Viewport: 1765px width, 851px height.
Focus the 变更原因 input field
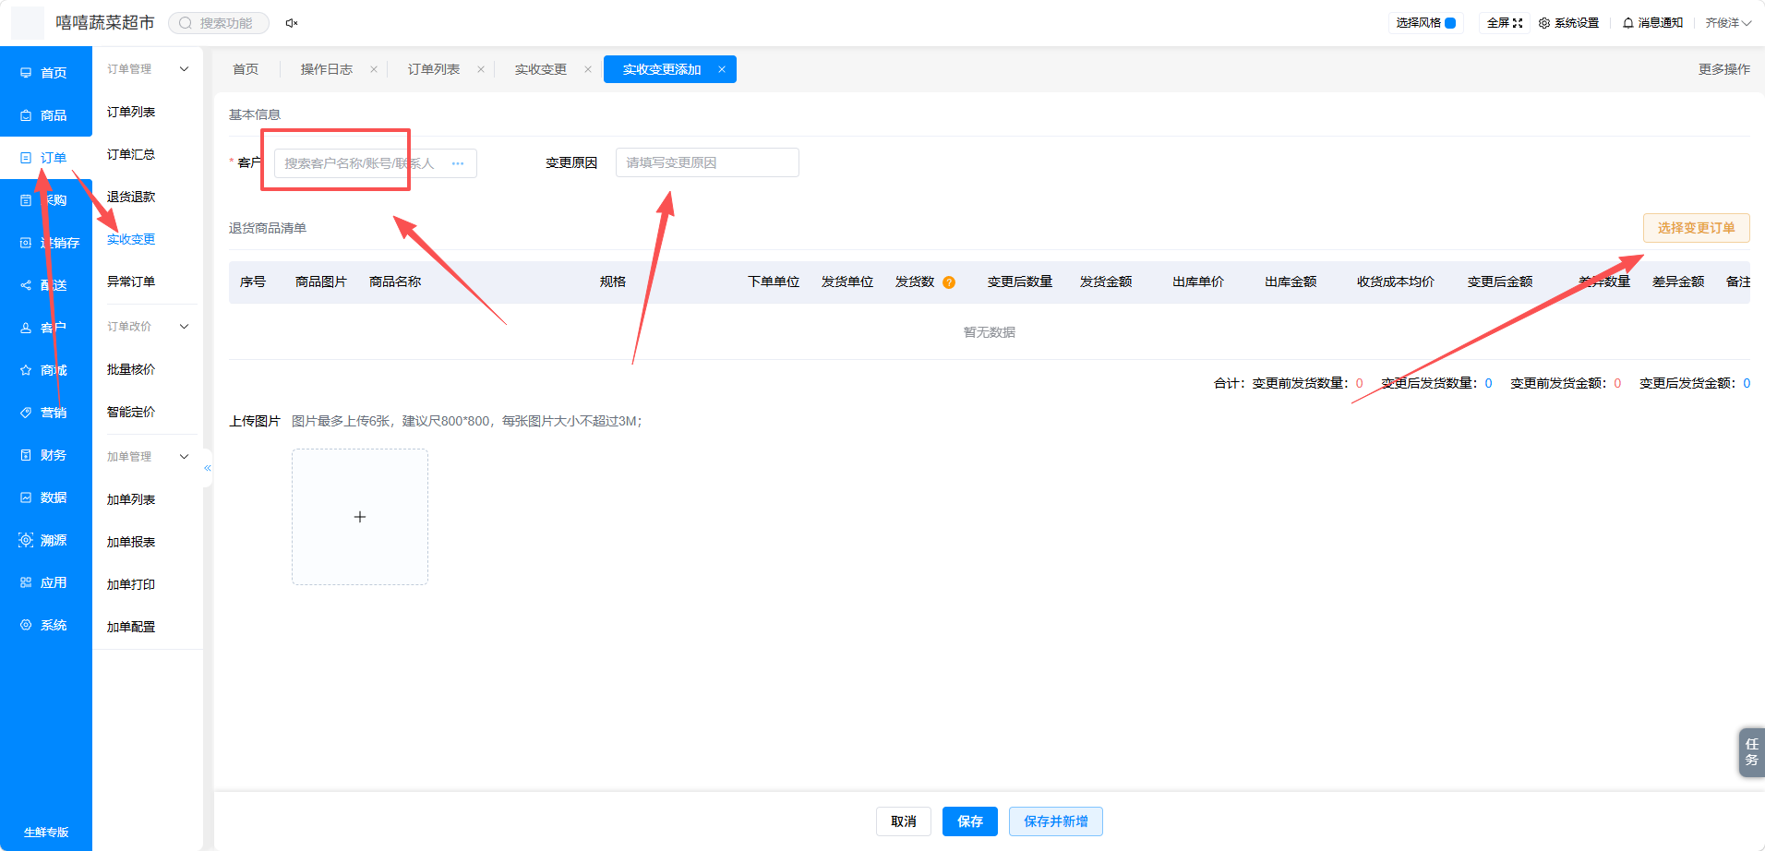click(707, 162)
